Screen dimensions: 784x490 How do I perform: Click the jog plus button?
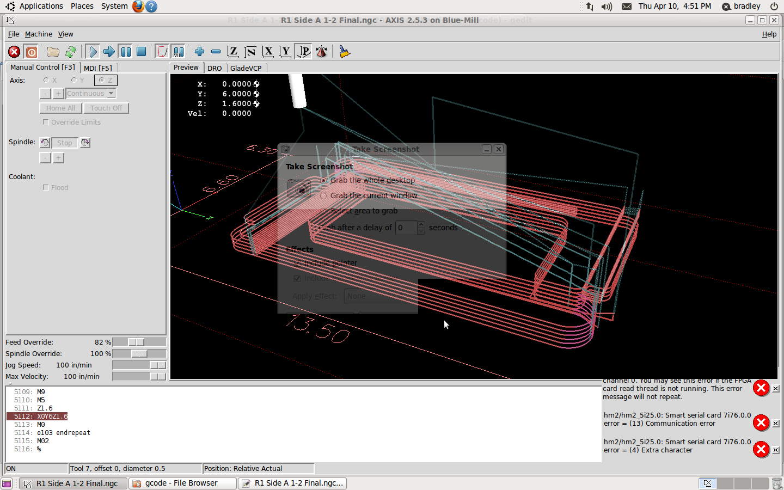pyautogui.click(x=58, y=94)
